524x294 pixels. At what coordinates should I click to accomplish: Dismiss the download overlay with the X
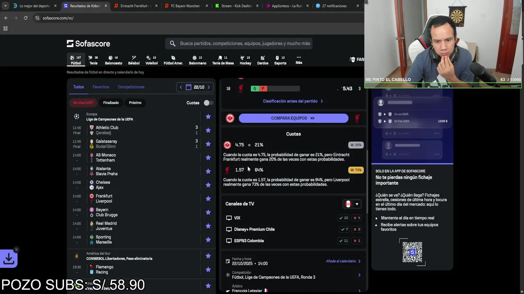pyautogui.click(x=16, y=249)
